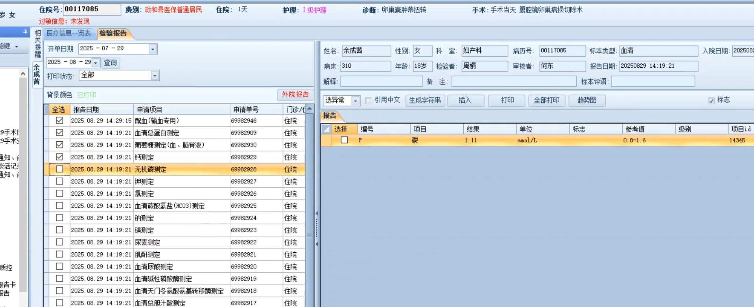Check the 无机磷测定 row checkbox

click(x=59, y=169)
